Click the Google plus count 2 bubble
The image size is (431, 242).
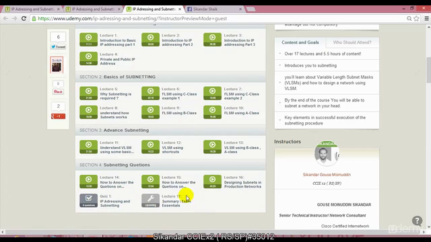pos(58,106)
